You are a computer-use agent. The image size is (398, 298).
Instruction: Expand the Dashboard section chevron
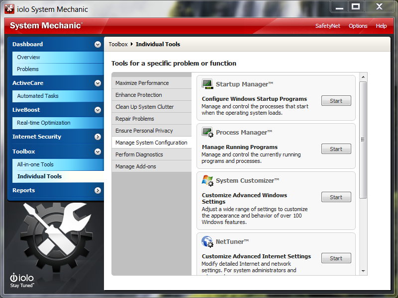point(98,44)
